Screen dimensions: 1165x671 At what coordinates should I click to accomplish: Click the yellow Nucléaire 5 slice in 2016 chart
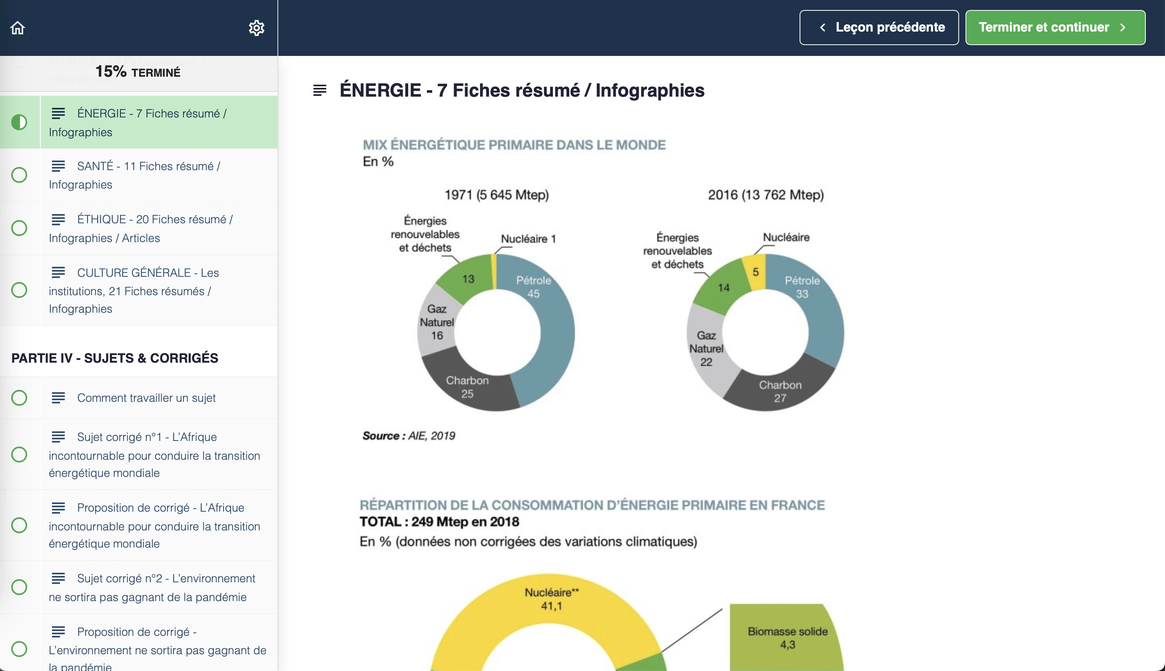coord(755,272)
